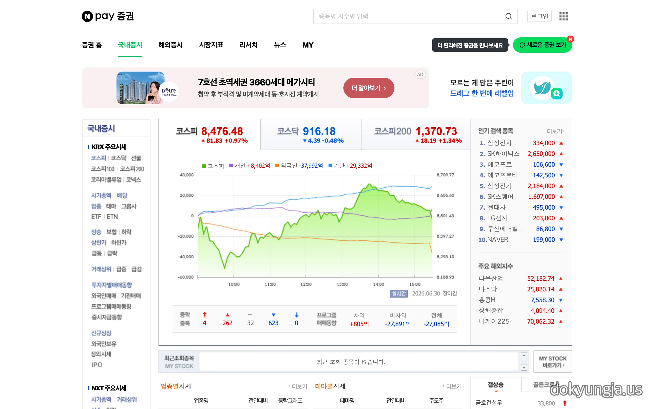The height and width of the screenshot is (409, 654).
Task: Click 새로운 증권 보기 button
Action: [542, 45]
